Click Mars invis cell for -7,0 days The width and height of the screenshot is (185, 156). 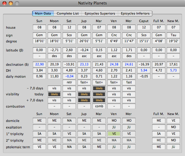(99, 88)
